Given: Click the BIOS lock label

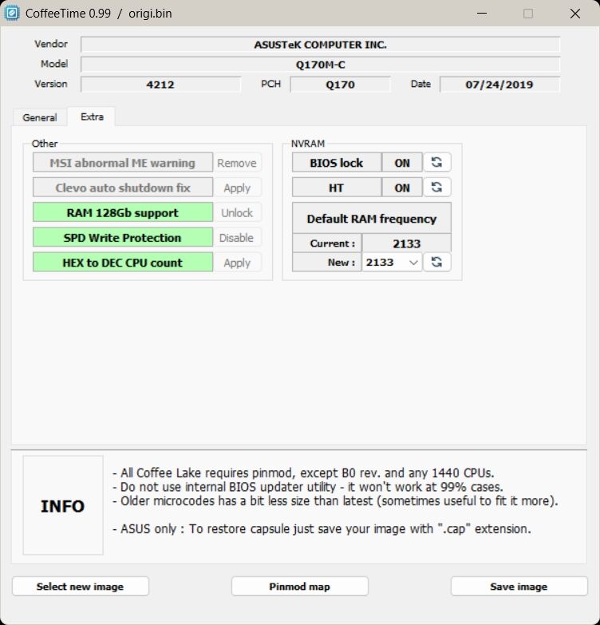Looking at the screenshot, I should coord(337,163).
